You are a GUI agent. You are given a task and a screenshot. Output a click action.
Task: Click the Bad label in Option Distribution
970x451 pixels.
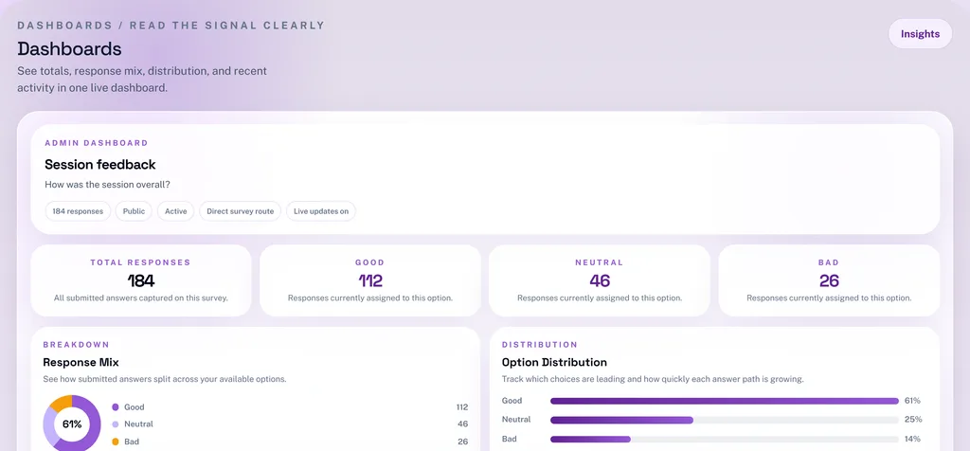[509, 439]
